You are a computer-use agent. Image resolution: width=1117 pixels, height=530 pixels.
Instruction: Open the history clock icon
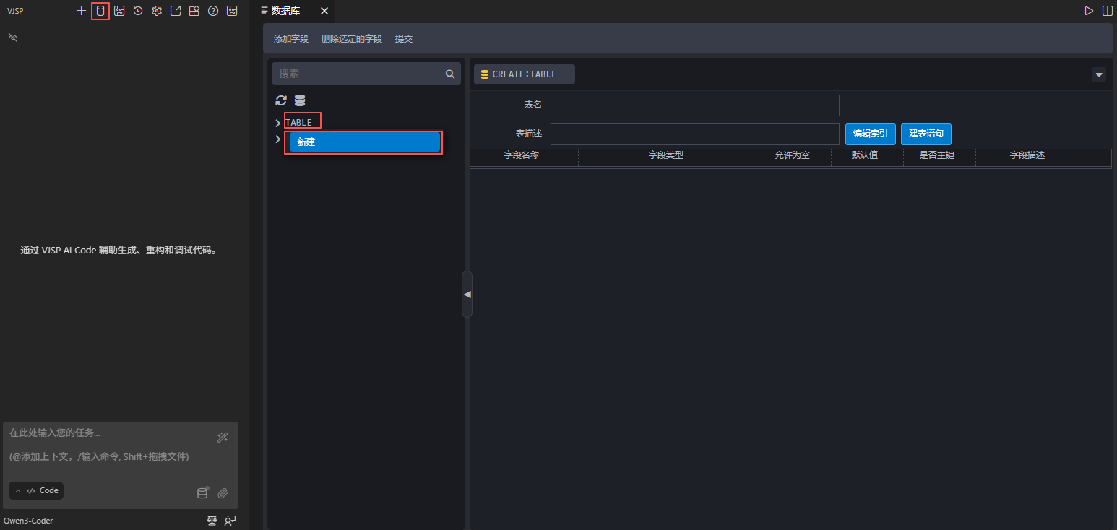(138, 11)
